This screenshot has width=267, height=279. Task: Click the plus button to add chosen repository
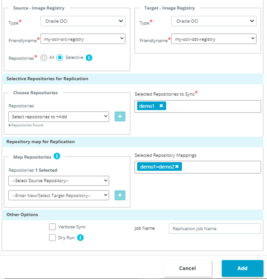(x=120, y=117)
